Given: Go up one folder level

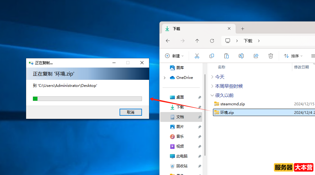Looking at the screenshot, I should (197, 41).
